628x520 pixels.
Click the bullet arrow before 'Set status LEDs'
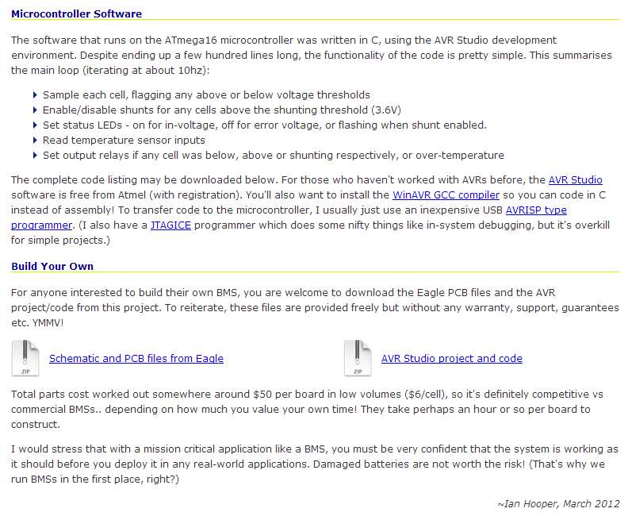point(35,125)
